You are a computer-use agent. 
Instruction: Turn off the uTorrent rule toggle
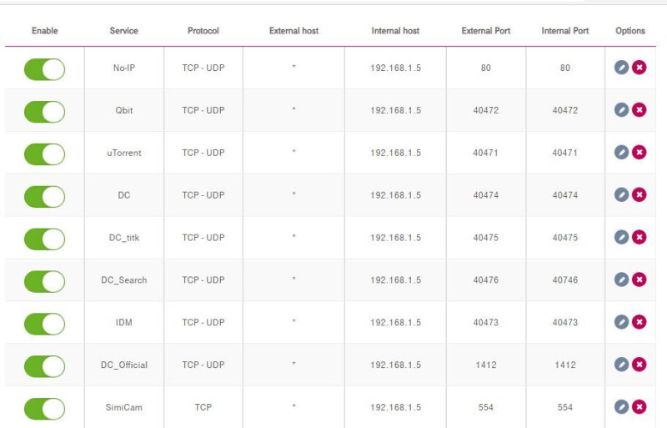44,154
